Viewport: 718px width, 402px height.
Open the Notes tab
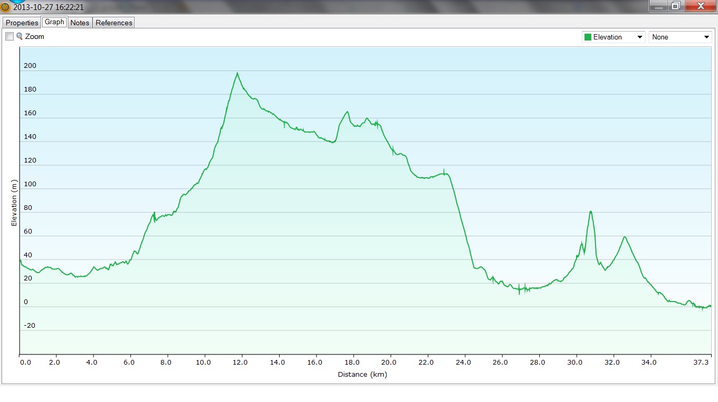80,23
